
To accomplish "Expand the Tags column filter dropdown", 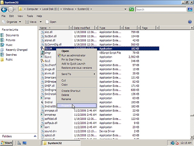I will click(x=158, y=28).
